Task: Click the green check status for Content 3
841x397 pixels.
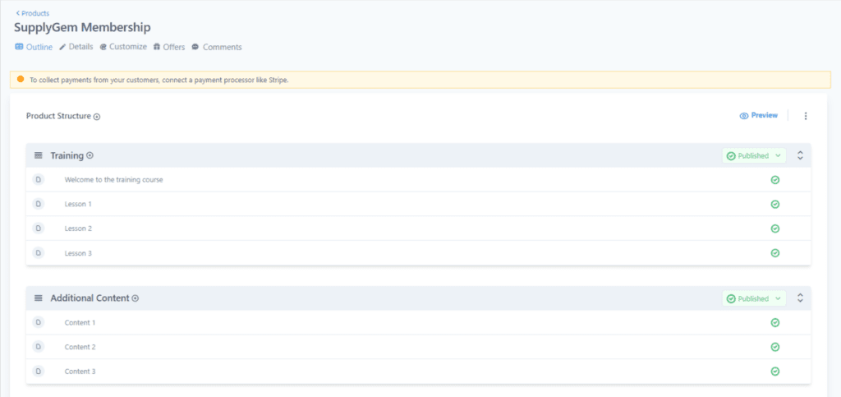Action: [x=775, y=372]
